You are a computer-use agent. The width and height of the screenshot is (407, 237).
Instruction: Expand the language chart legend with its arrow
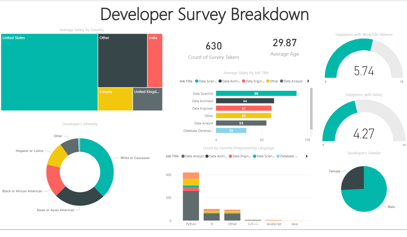[307, 156]
